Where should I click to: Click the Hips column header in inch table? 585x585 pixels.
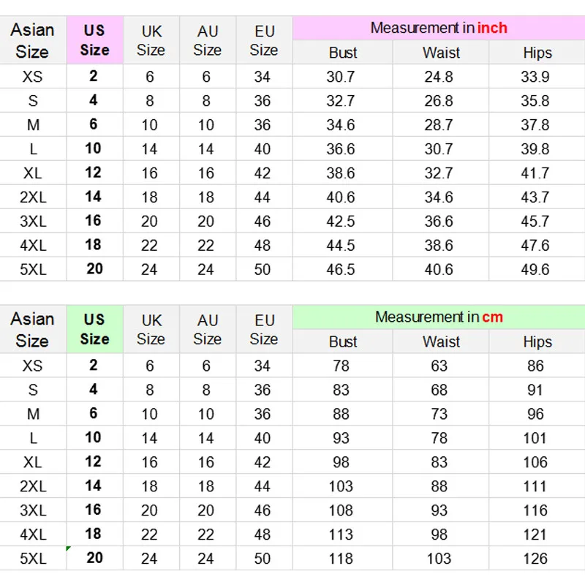pyautogui.click(x=537, y=53)
